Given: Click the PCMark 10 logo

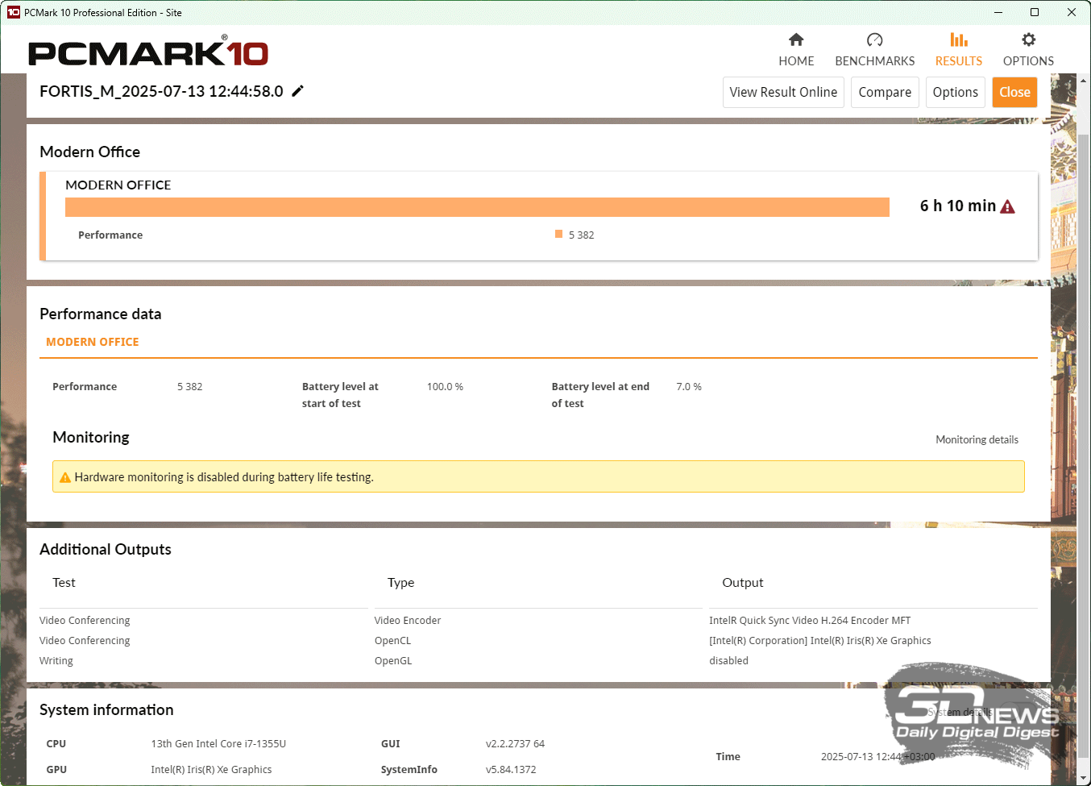Looking at the screenshot, I should [x=148, y=52].
